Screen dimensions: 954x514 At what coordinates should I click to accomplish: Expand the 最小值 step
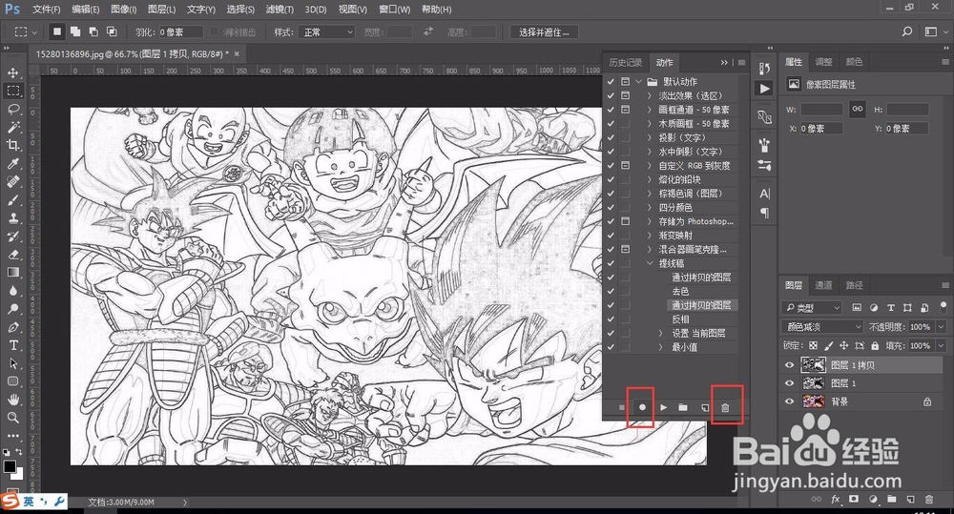tap(661, 347)
